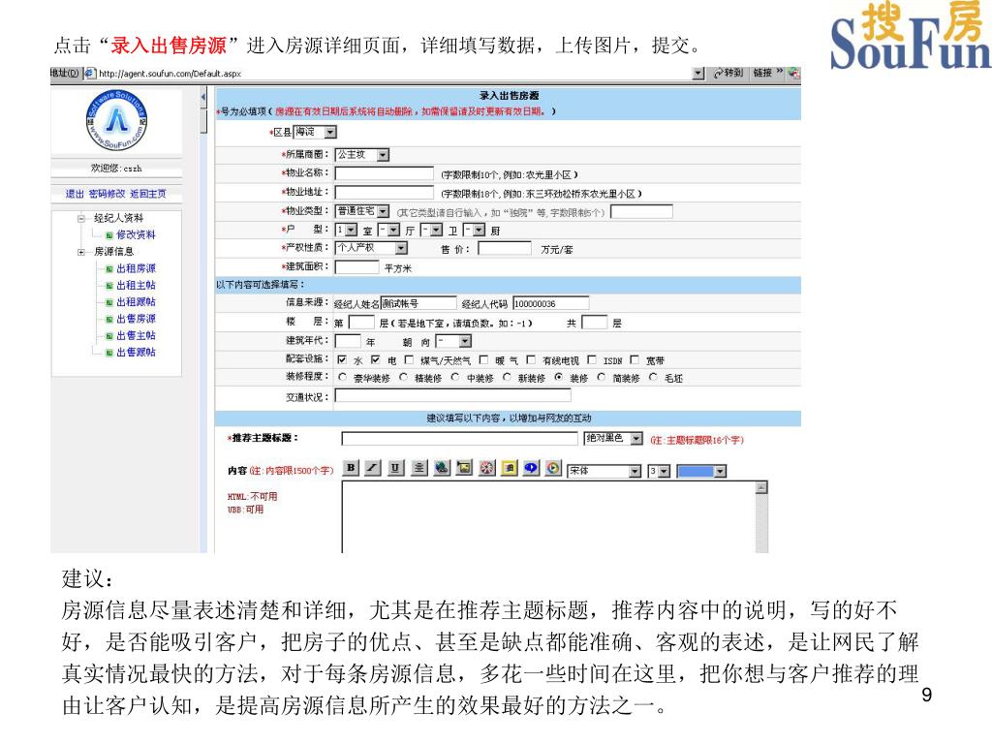Select the 新装修 radio button
Screen dimensions: 992x744
click(507, 377)
